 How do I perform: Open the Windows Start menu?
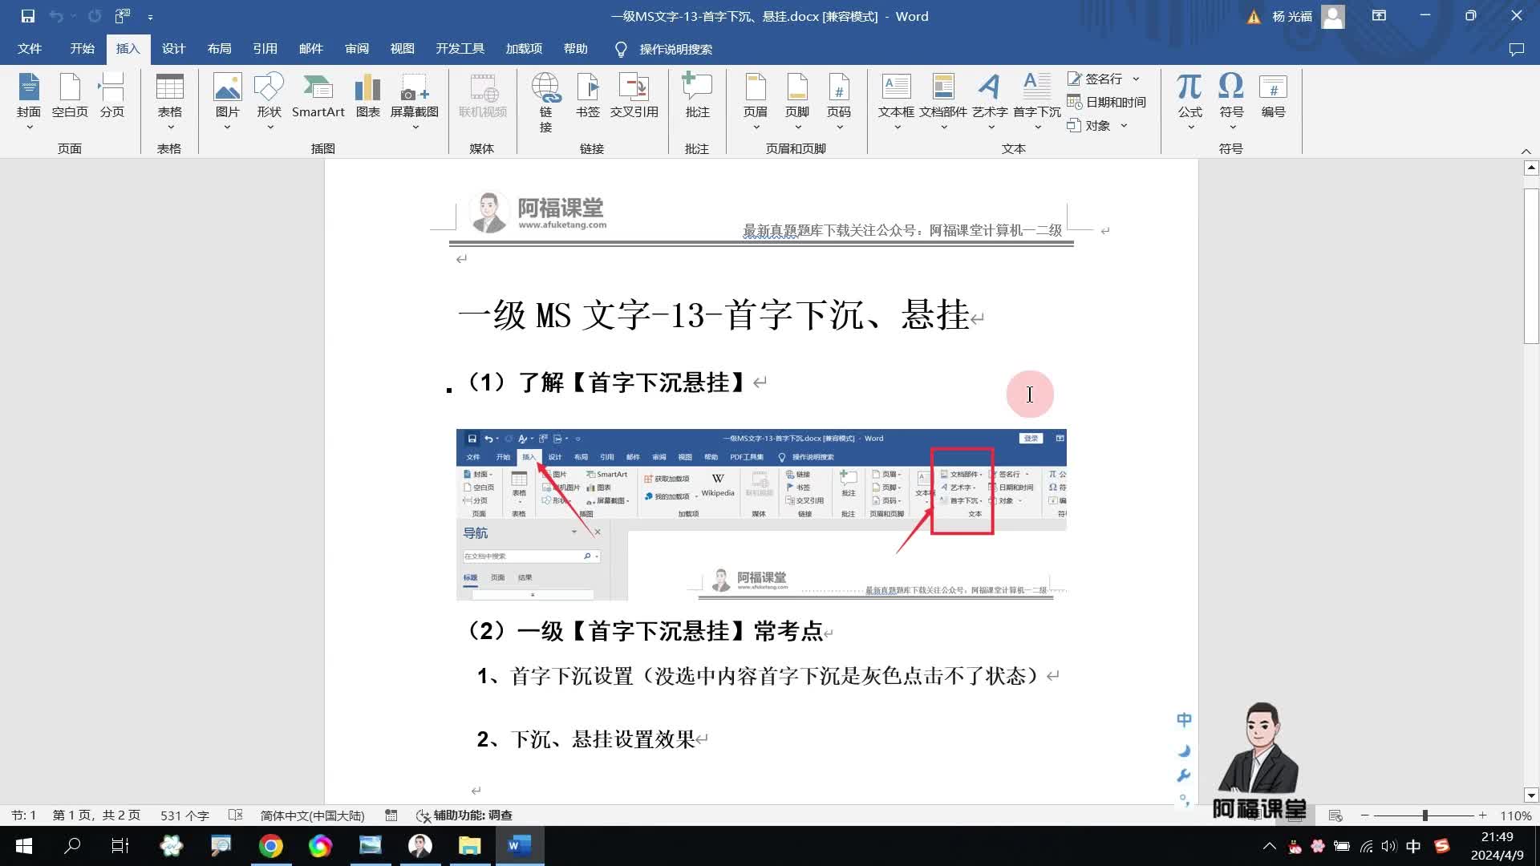[x=24, y=846]
